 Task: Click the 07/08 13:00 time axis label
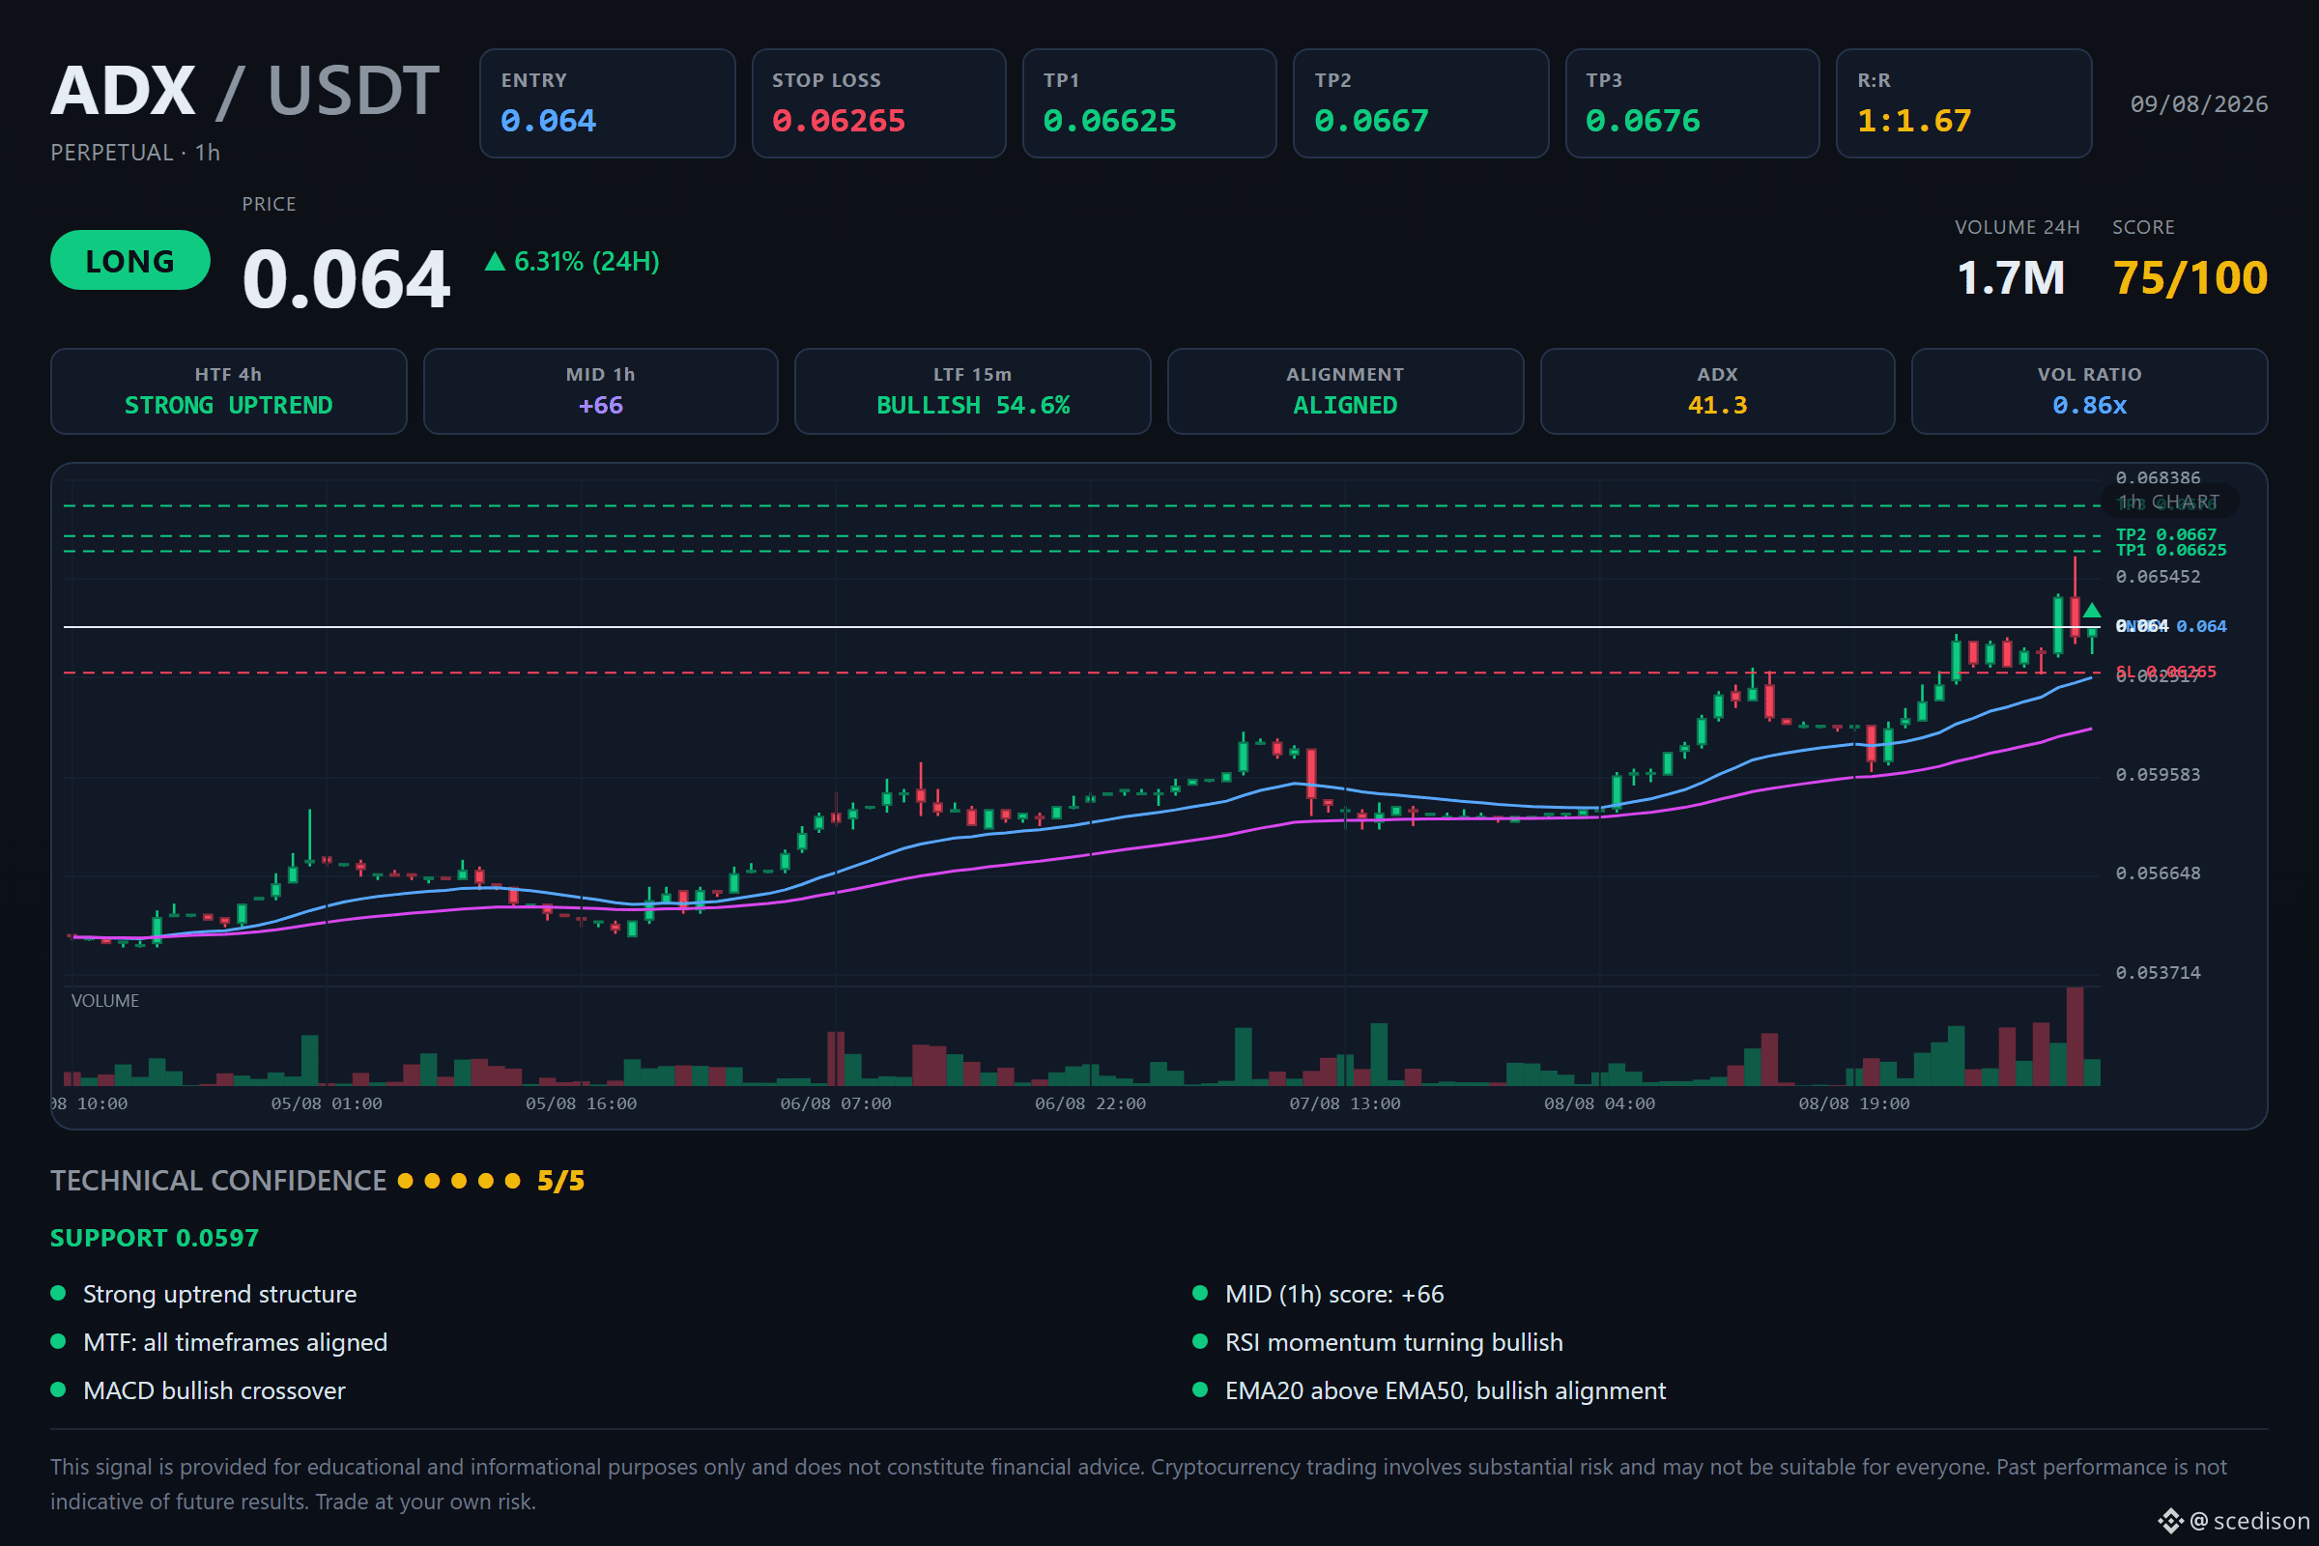pyautogui.click(x=1345, y=1104)
